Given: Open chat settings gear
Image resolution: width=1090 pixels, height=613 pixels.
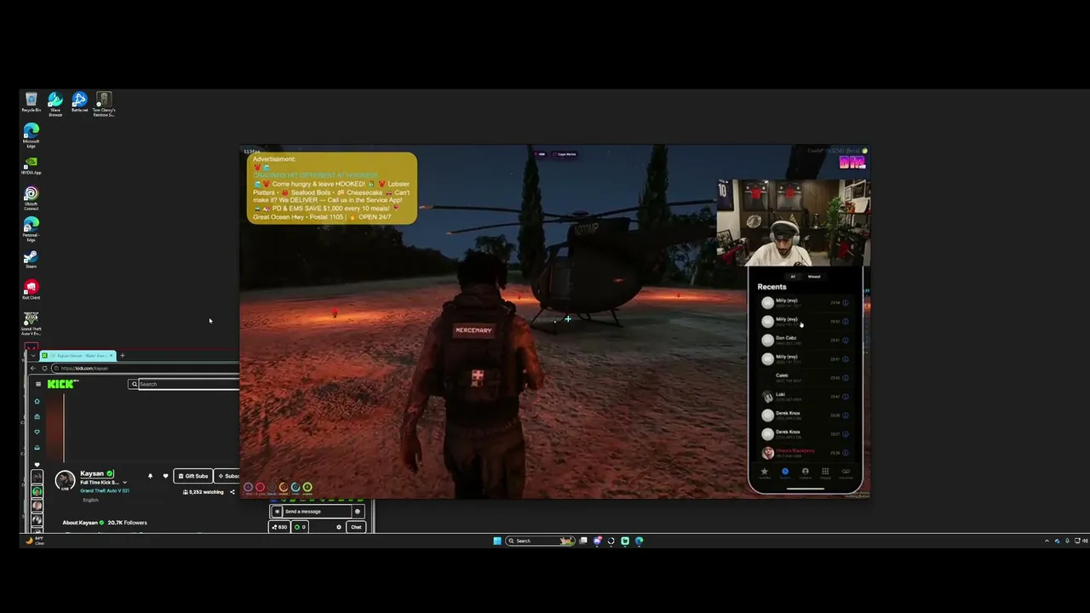Looking at the screenshot, I should pyautogui.click(x=339, y=527).
